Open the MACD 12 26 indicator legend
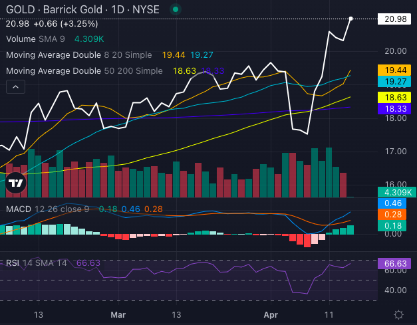 pos(45,209)
